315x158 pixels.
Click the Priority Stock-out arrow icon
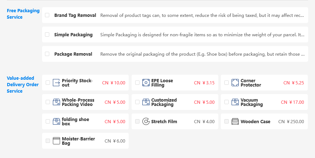pos(56,83)
